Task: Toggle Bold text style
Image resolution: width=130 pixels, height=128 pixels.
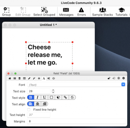Action: tap(31, 97)
